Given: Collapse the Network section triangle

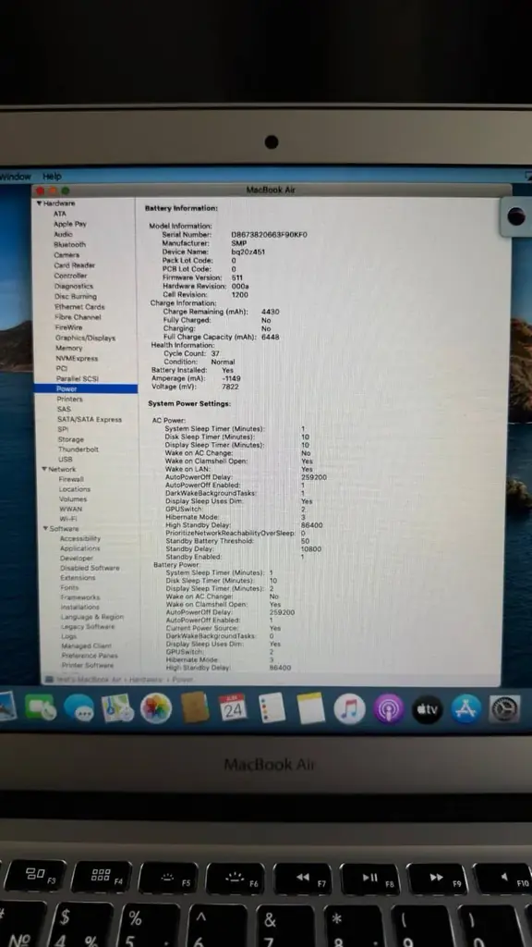Looking at the screenshot, I should (44, 469).
